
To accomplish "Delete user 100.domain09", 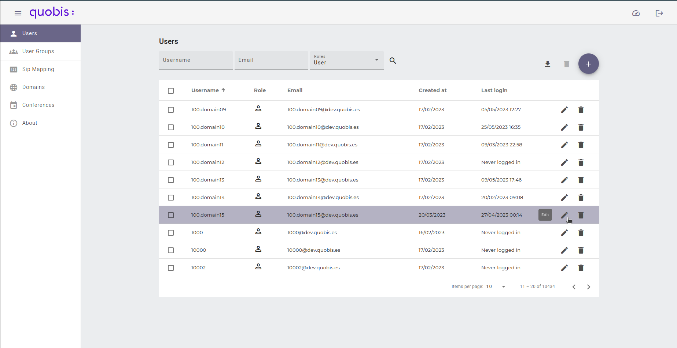I will coord(581,110).
